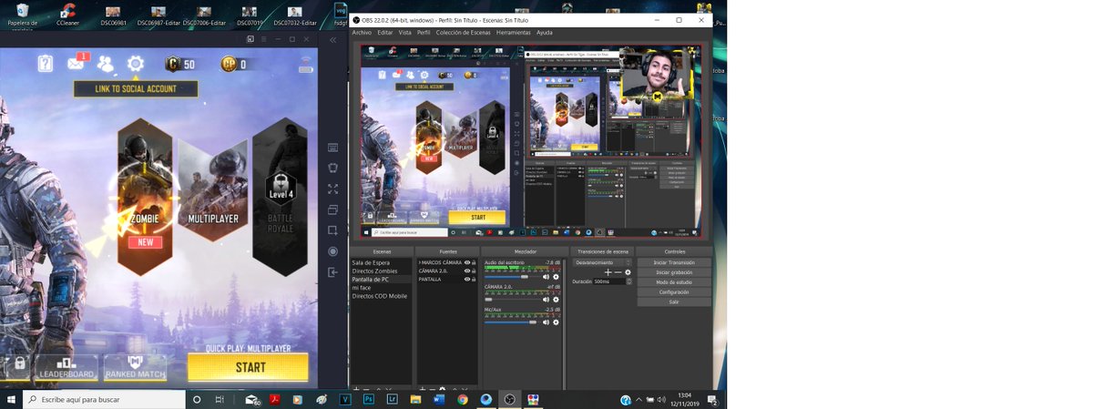Add scene transition with plus icon

(x=608, y=272)
